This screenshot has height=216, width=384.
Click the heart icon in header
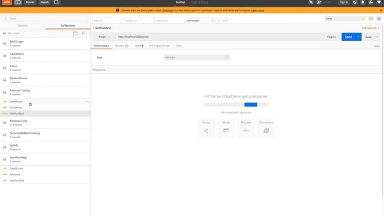(379, 2)
